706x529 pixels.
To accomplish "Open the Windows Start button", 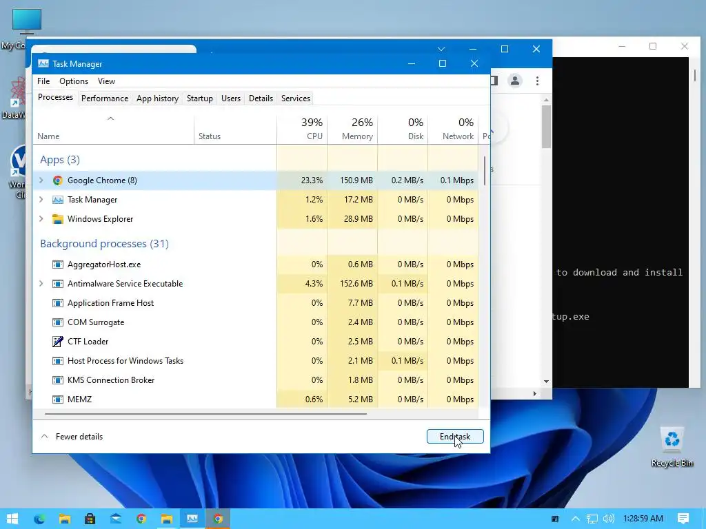I will pyautogui.click(x=12, y=519).
